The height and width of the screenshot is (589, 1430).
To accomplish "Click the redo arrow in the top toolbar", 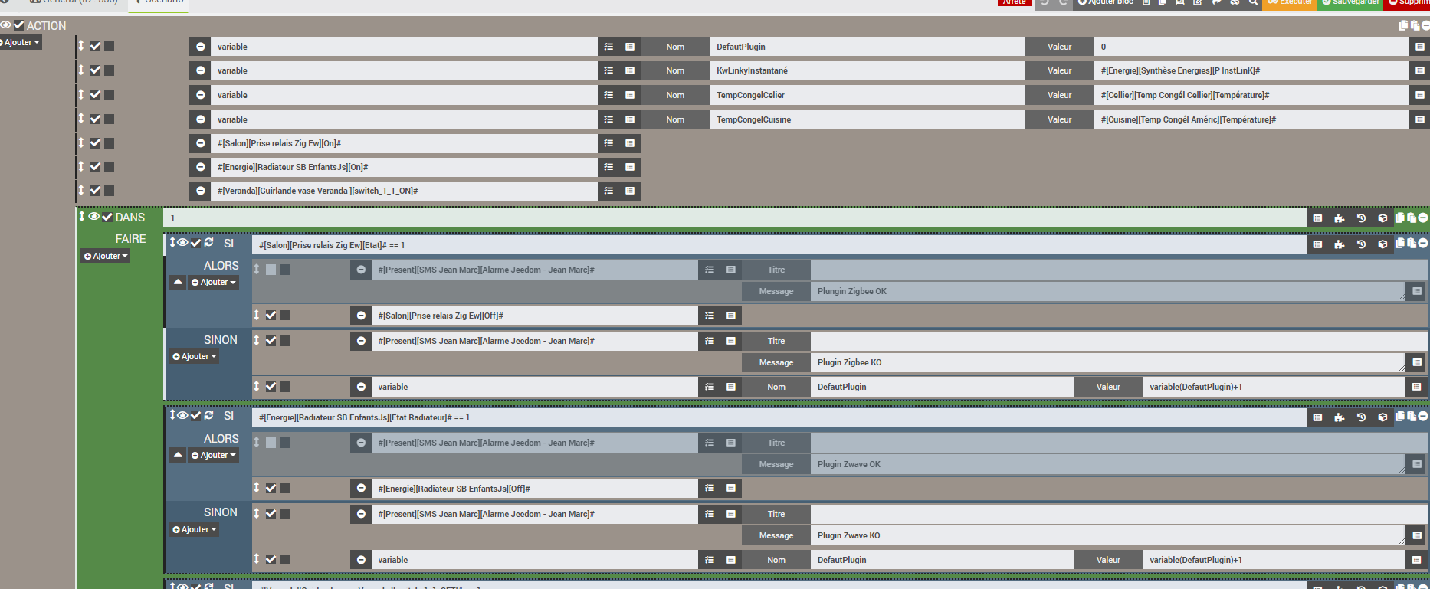I will [1062, 2].
